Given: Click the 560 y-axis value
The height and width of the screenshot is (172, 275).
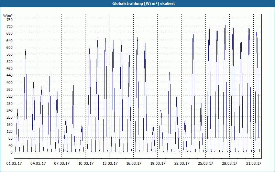Looking at the screenshot, I should [10, 54].
